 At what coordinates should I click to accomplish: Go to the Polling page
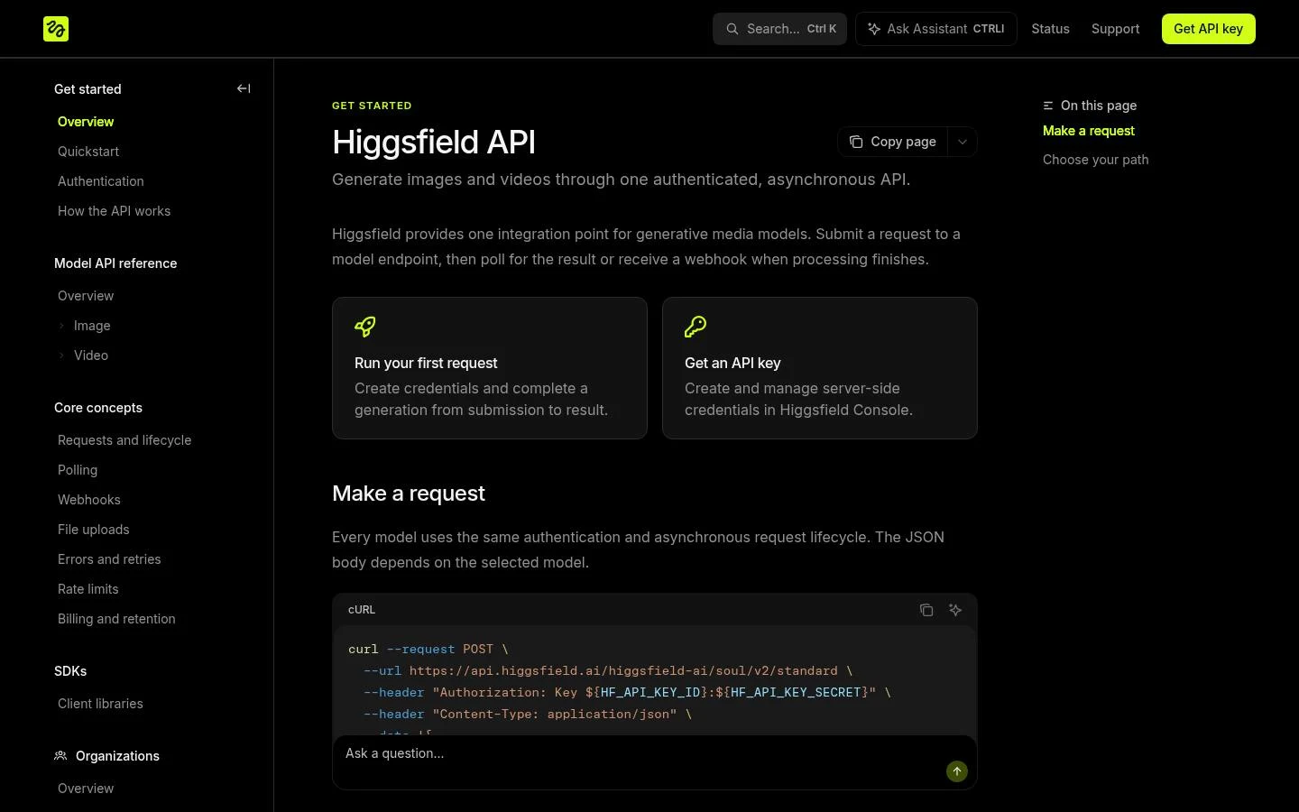(x=78, y=470)
